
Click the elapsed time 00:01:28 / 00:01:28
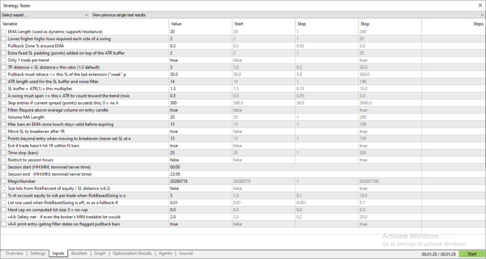point(439,254)
